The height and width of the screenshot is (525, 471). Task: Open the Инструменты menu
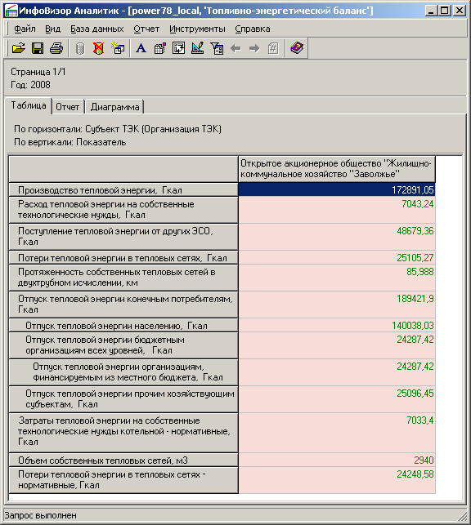coord(197,29)
